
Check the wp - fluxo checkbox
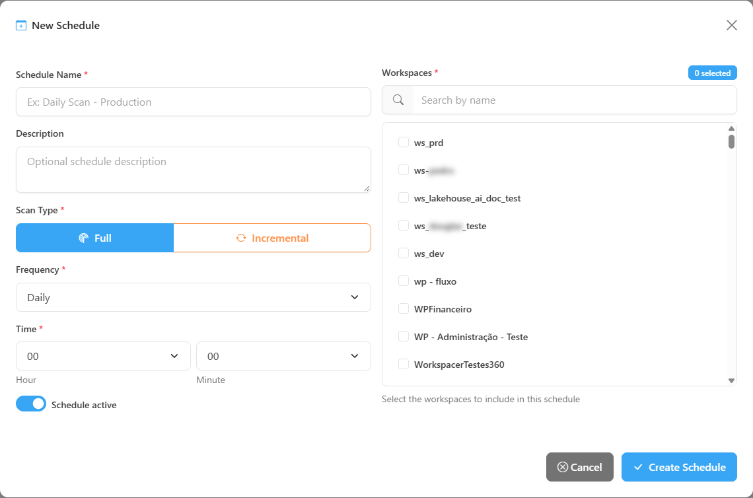point(404,281)
